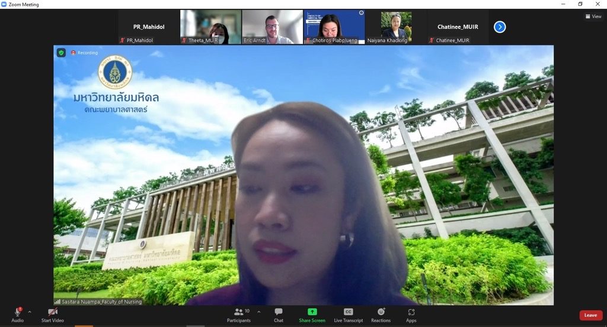Open the View layout menu

click(593, 17)
